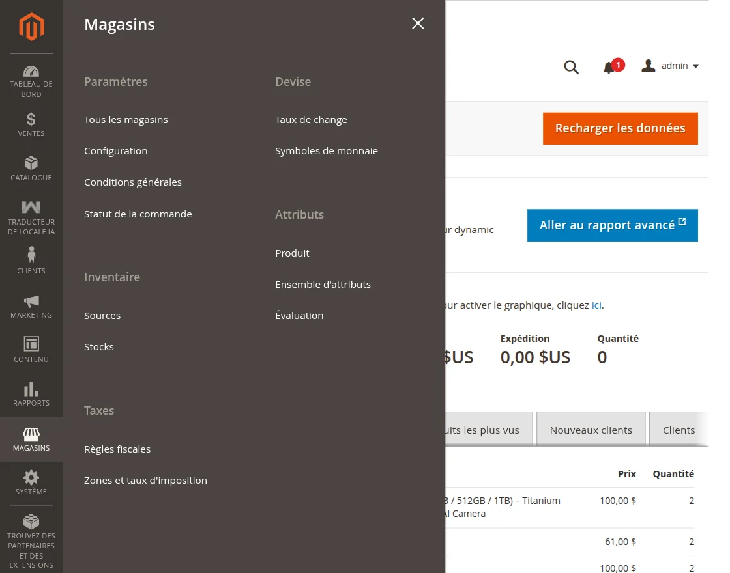
Task: Open the Catalogue box icon menu
Action: [x=31, y=163]
